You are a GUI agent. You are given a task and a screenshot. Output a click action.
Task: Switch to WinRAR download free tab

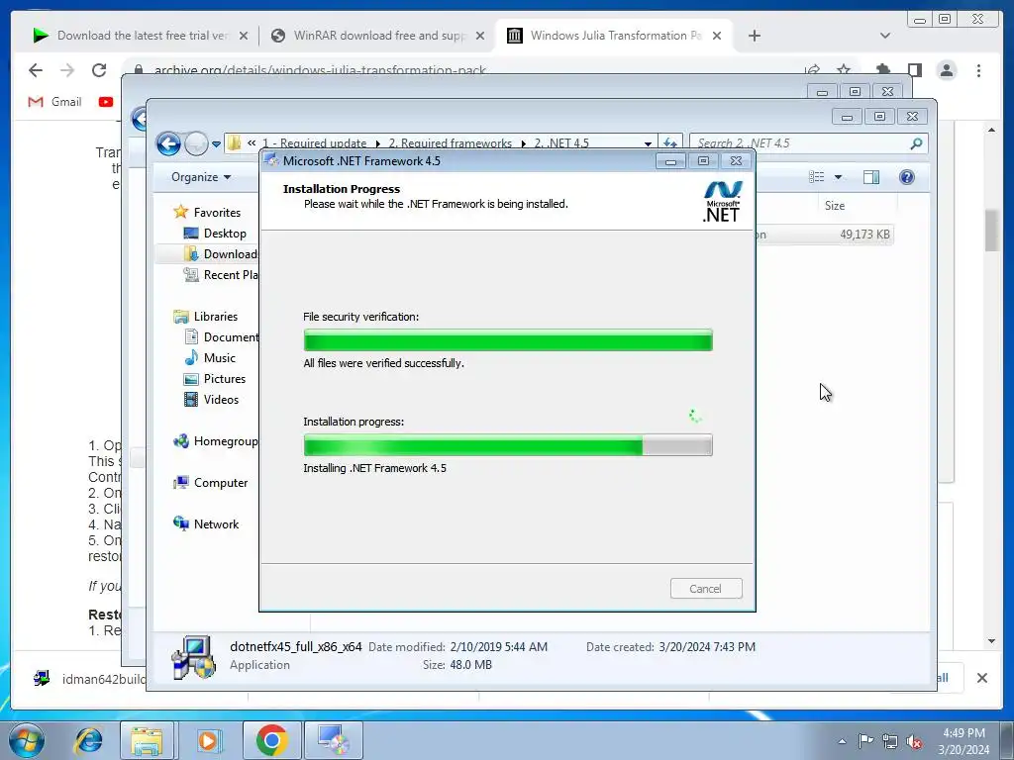pos(378,36)
